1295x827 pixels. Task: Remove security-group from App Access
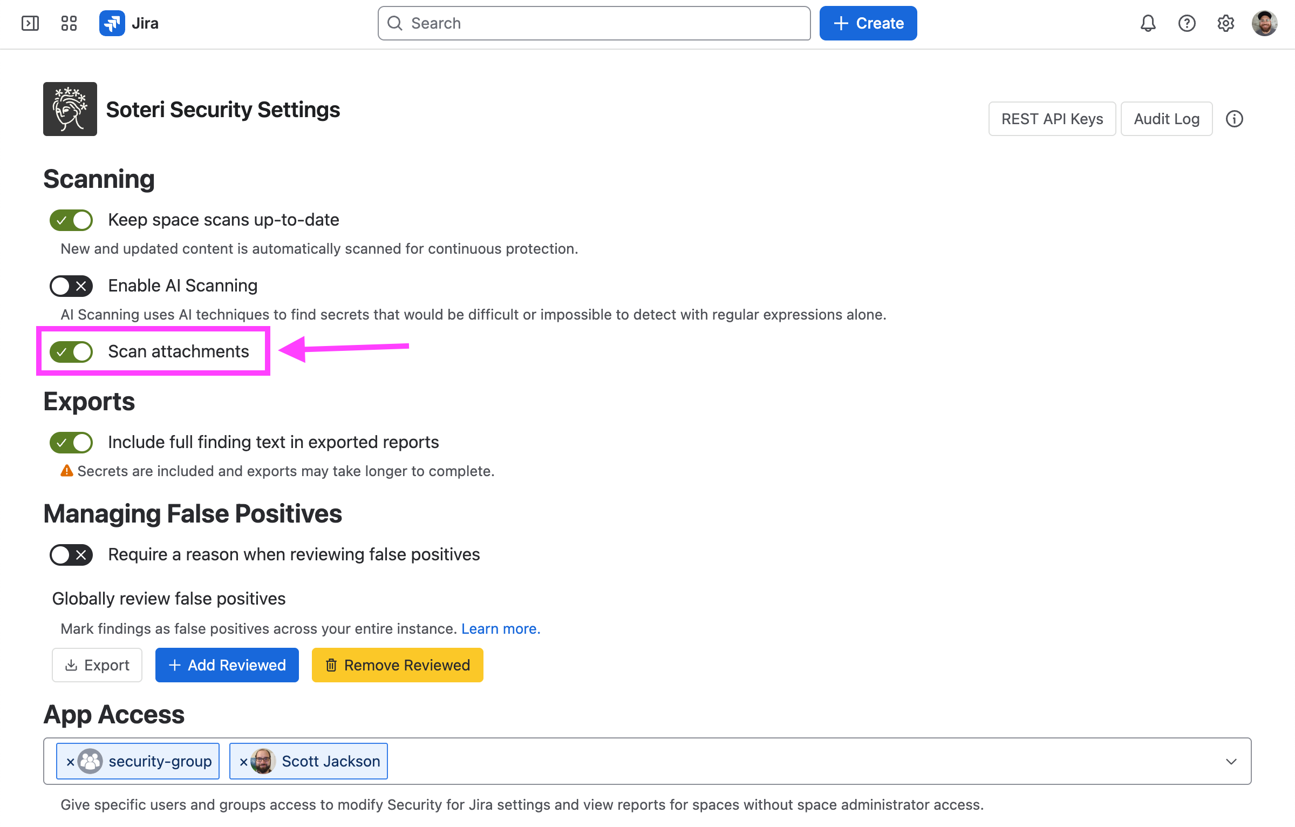click(70, 762)
